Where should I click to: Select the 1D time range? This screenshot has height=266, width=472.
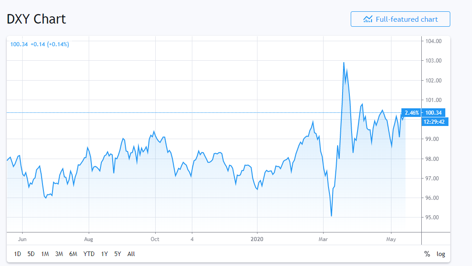[x=18, y=254]
